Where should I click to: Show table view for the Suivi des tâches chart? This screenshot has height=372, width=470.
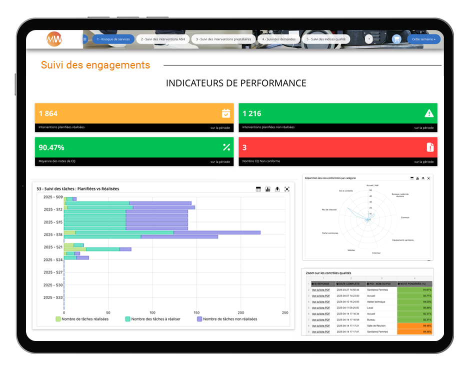pos(258,189)
